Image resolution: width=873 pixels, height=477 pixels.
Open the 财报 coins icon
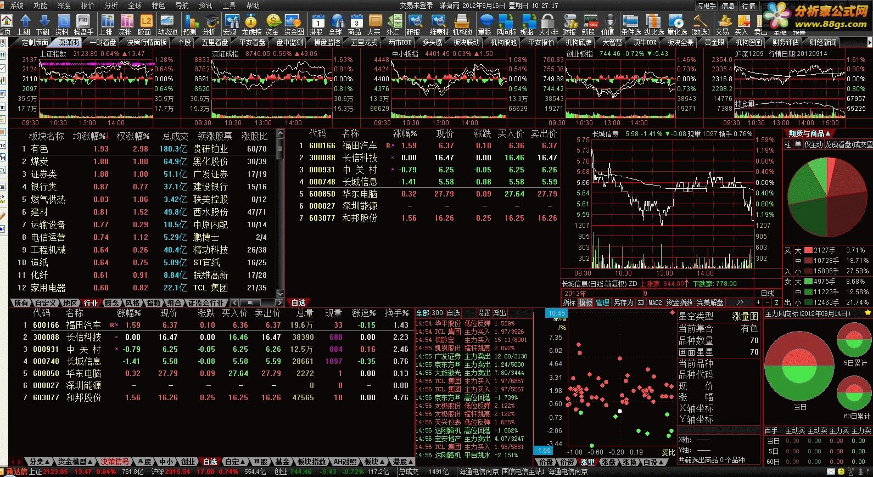point(570,25)
